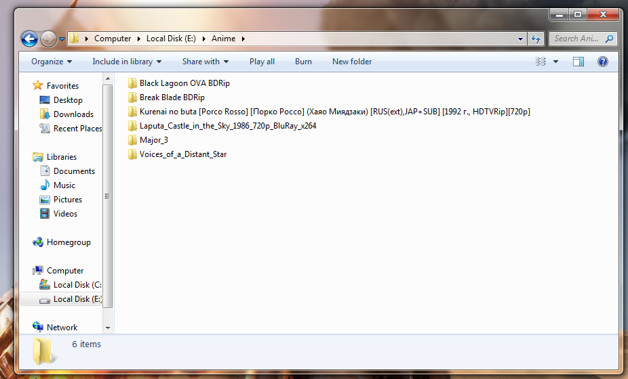Click the Burn button
The image size is (628, 379).
tap(303, 62)
